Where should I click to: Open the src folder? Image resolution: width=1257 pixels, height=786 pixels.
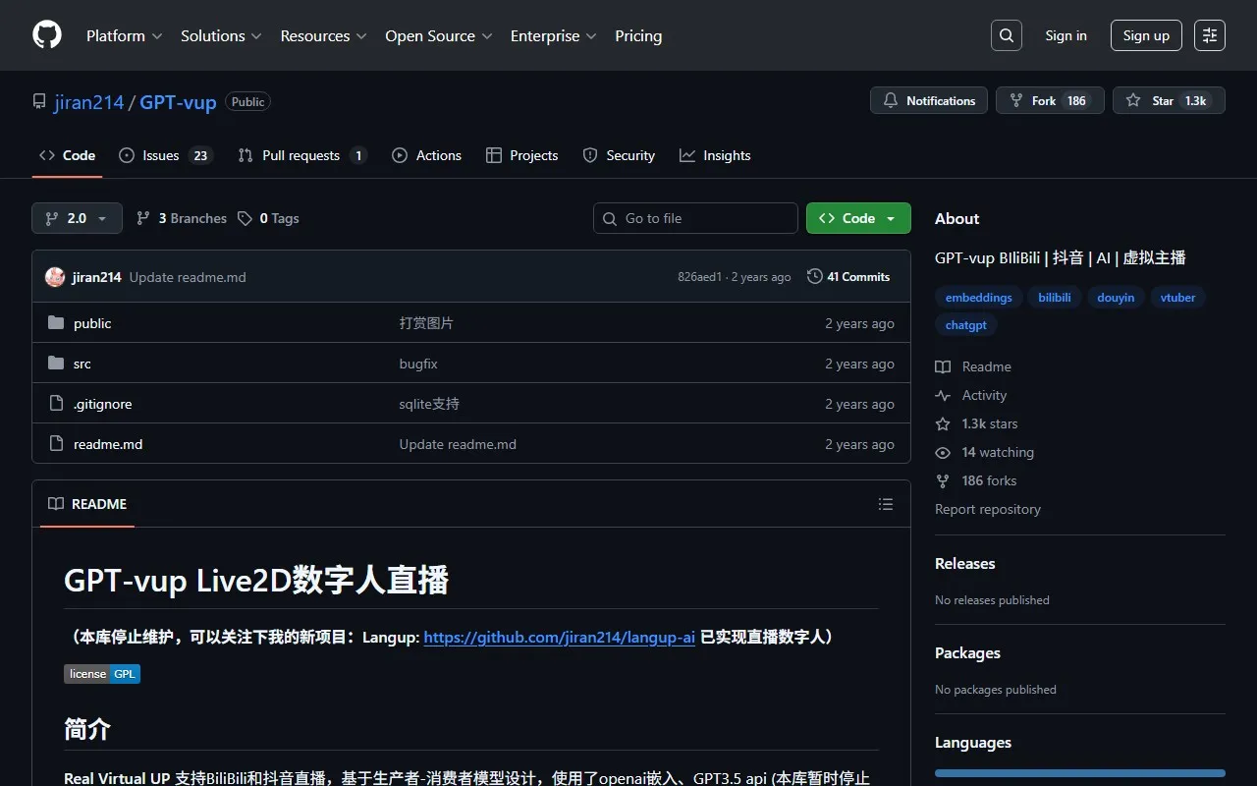82,364
